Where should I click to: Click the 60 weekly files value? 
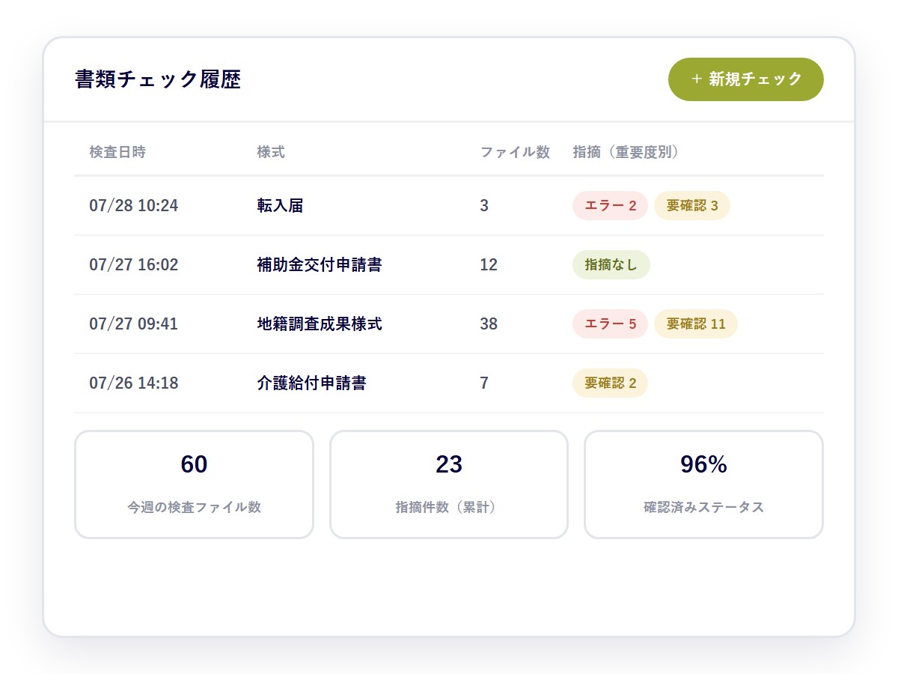[194, 464]
